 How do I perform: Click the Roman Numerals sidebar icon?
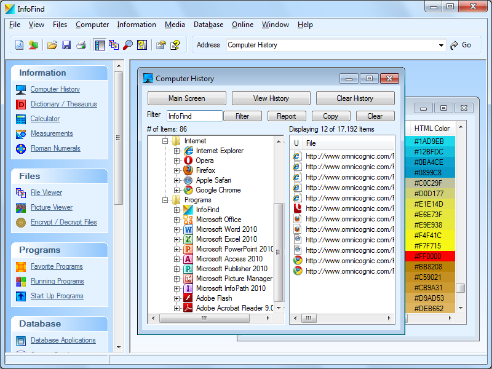[21, 148]
